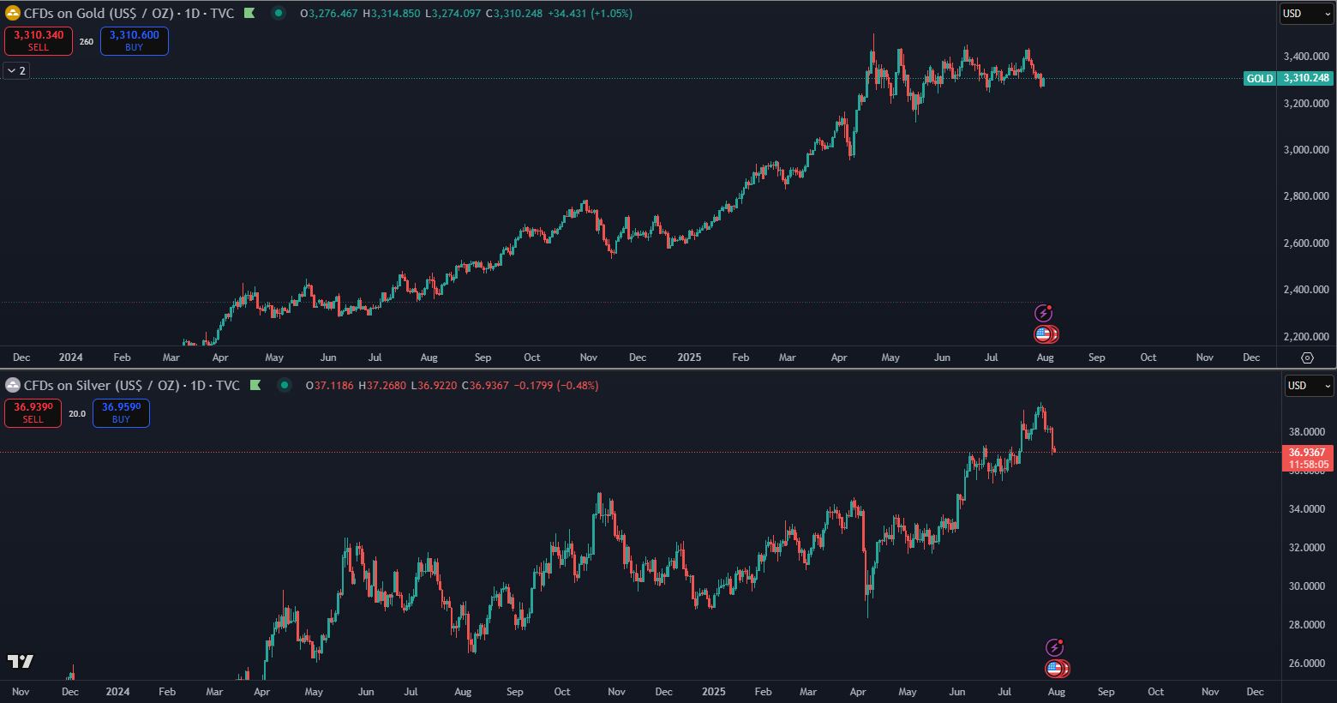Open the US flag economic event on Gold chart
This screenshot has height=703, width=1337.
coord(1045,334)
